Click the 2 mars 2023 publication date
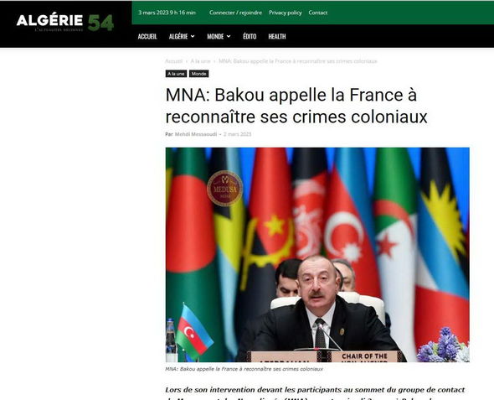The width and height of the screenshot is (494, 400). [237, 134]
